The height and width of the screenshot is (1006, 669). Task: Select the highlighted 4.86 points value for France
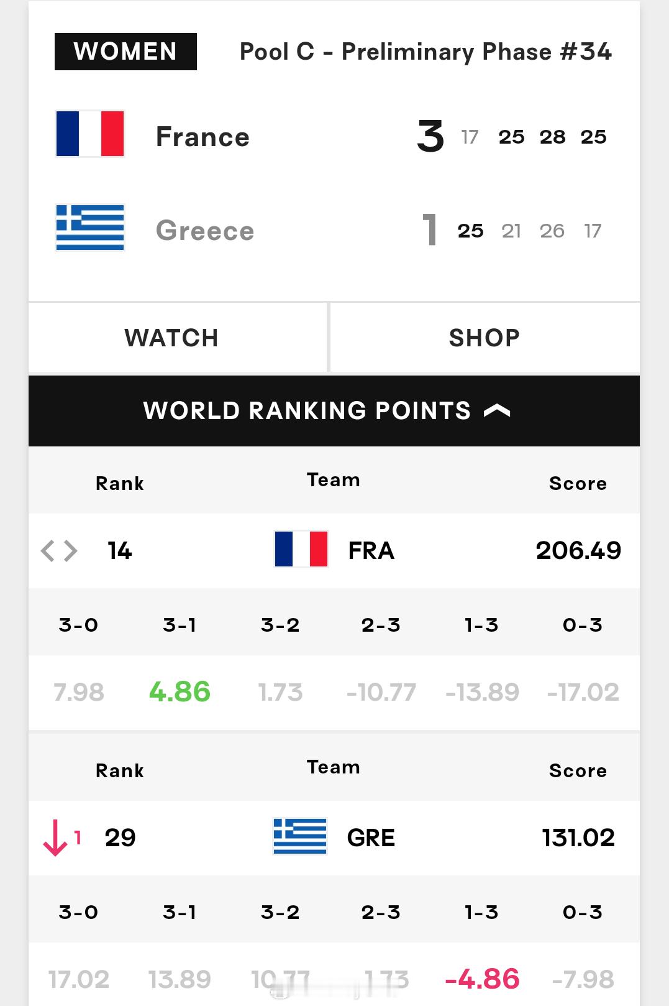pyautogui.click(x=180, y=692)
